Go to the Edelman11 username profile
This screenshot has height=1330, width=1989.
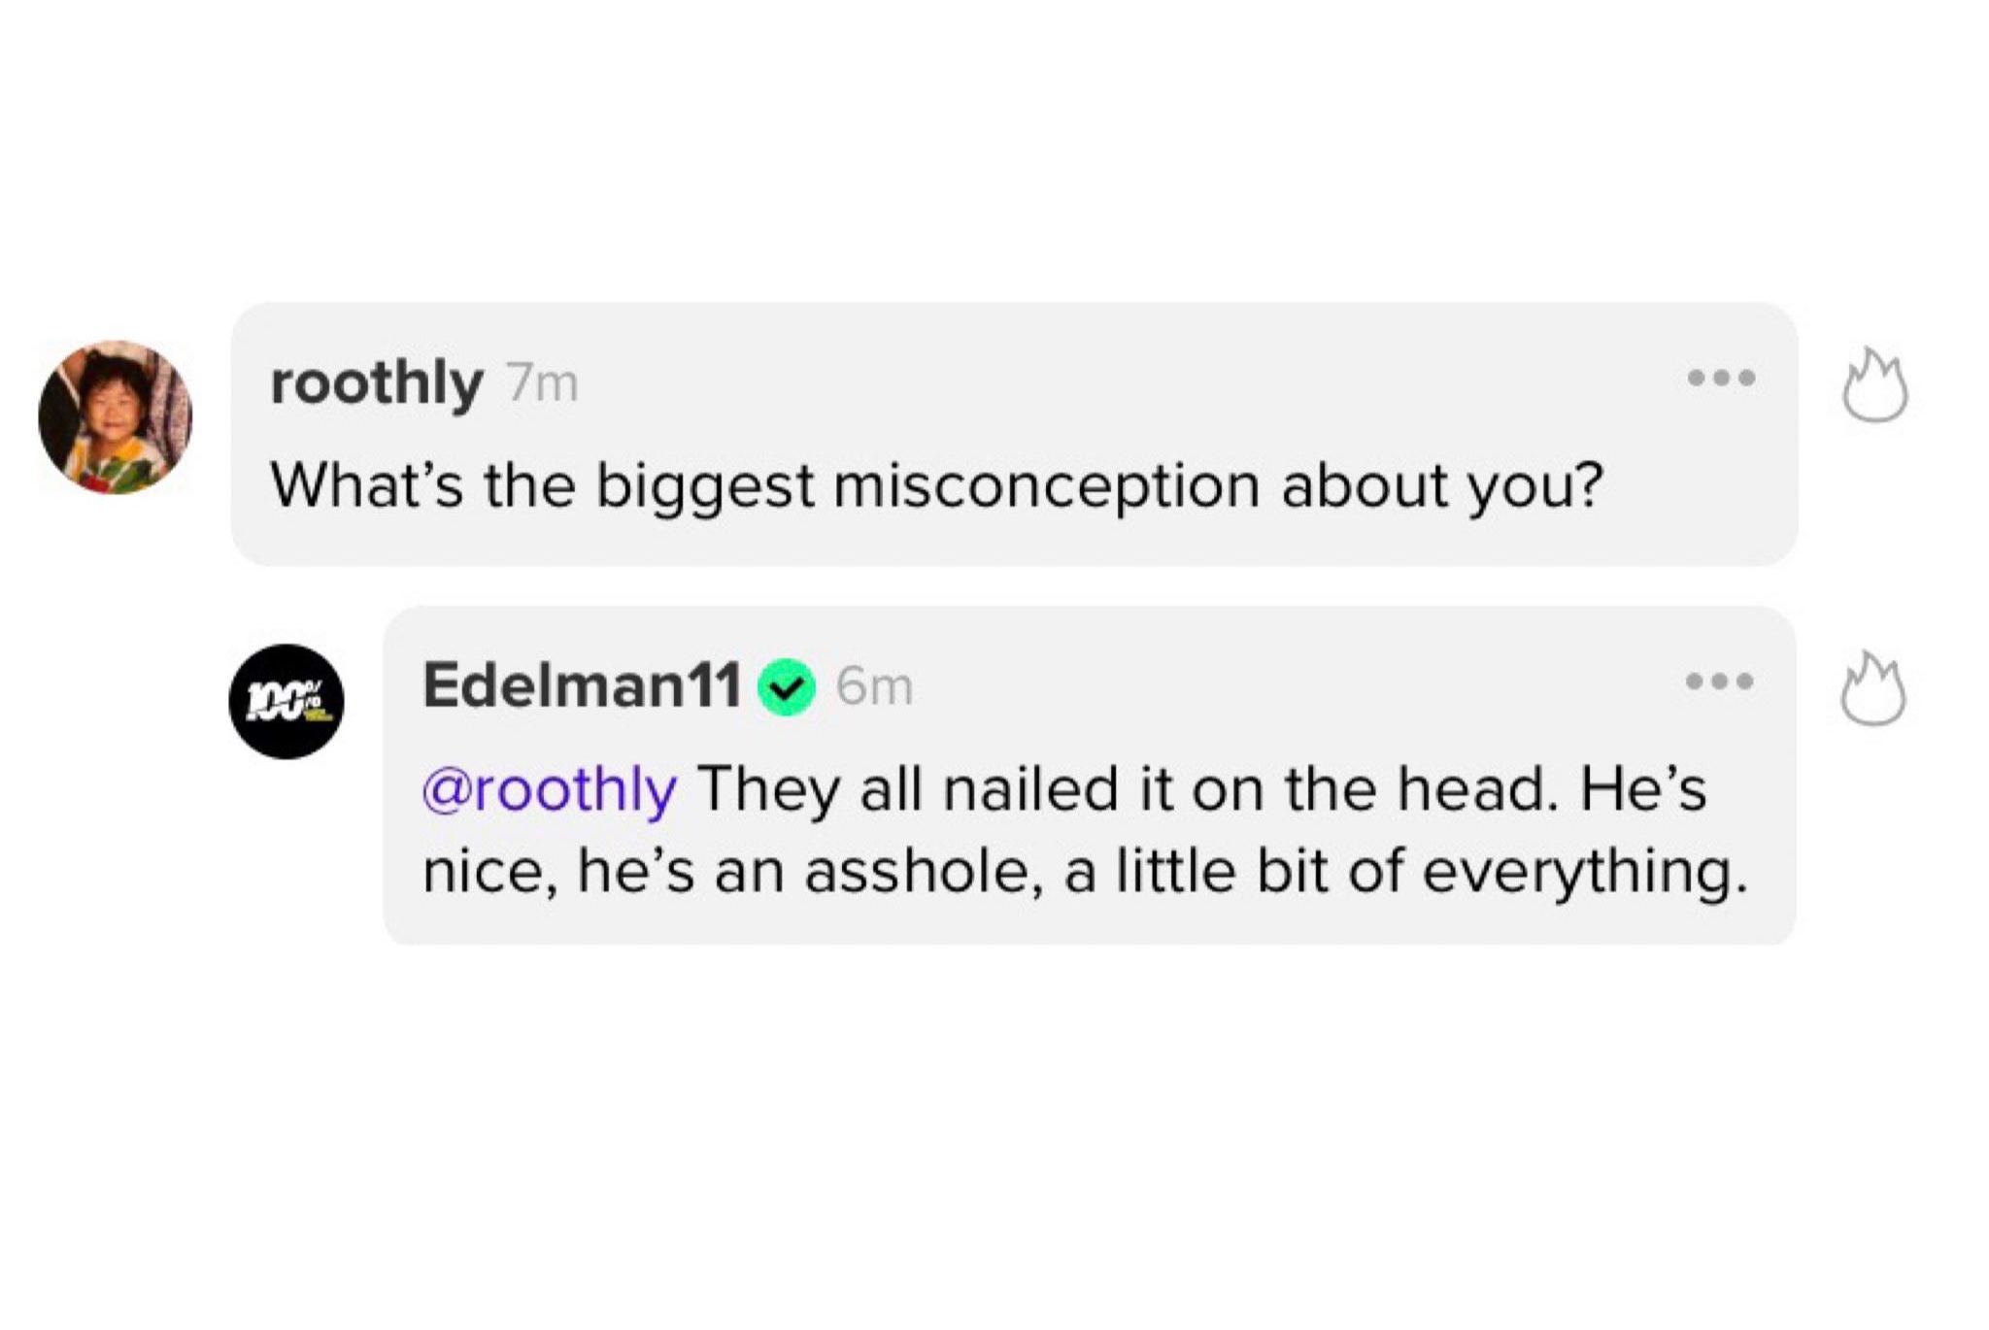click(582, 685)
